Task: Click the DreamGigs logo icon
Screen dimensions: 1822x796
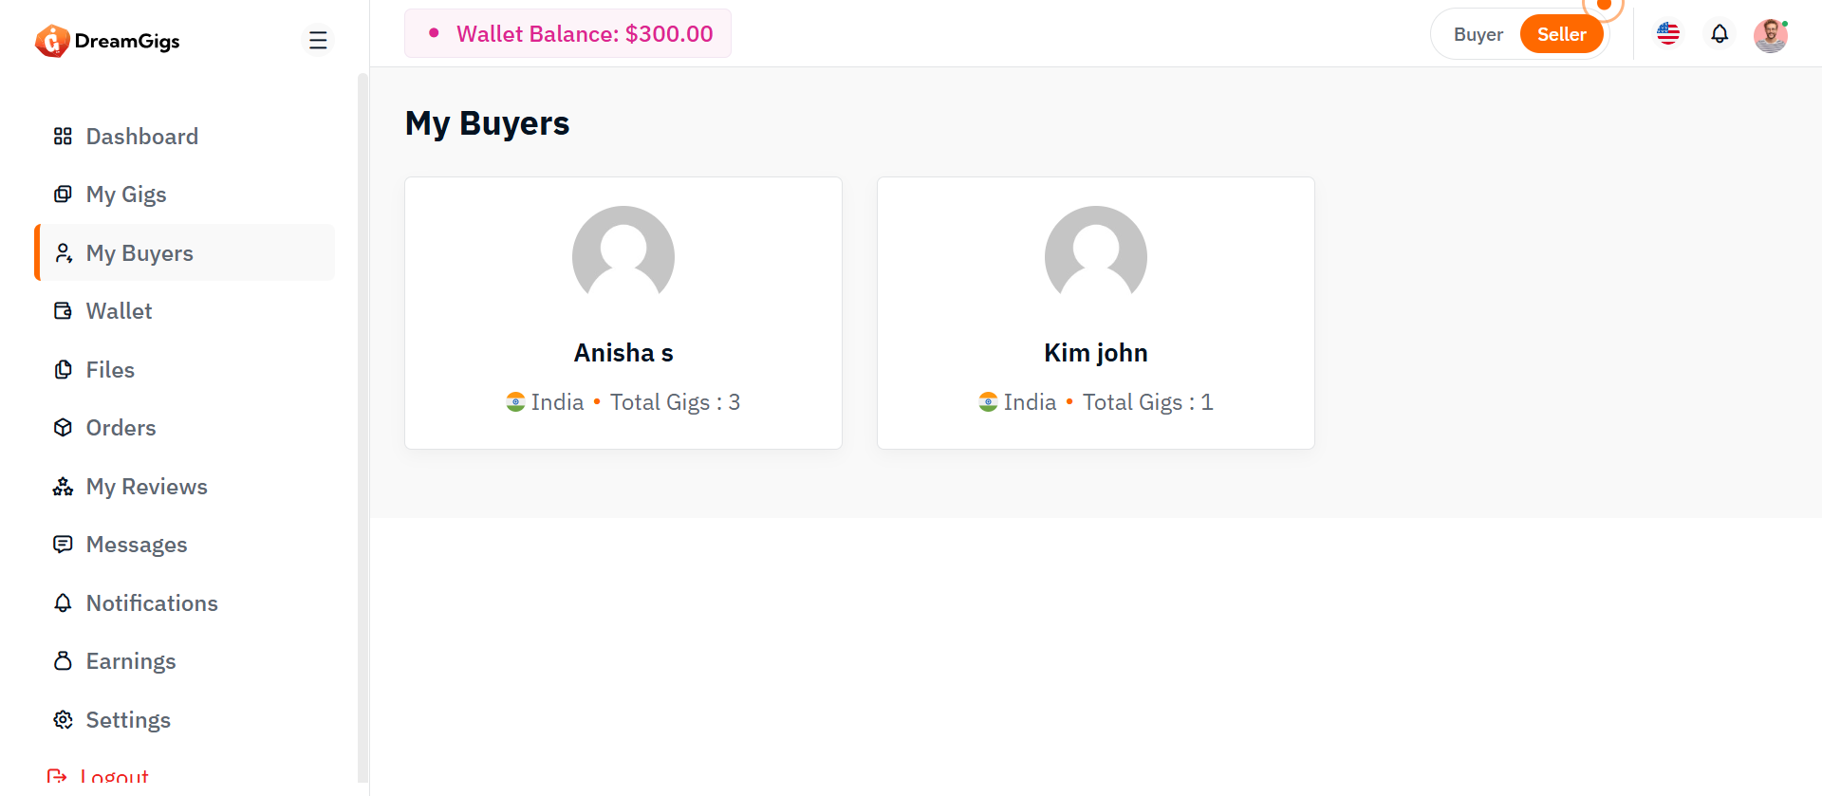Action: pyautogui.click(x=52, y=41)
